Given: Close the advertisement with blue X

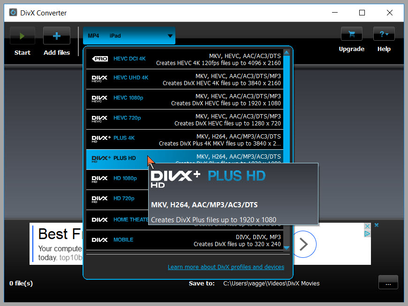Looking at the screenshot, I should (x=376, y=225).
